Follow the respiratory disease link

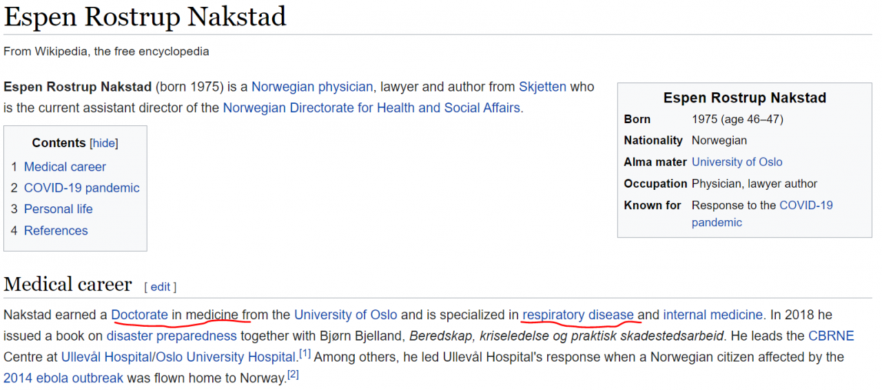577,315
